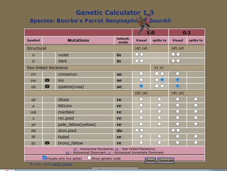Click the 'in' Incomplete Dominant link
The width and height of the screenshot is (227, 171).
(x=109, y=152)
